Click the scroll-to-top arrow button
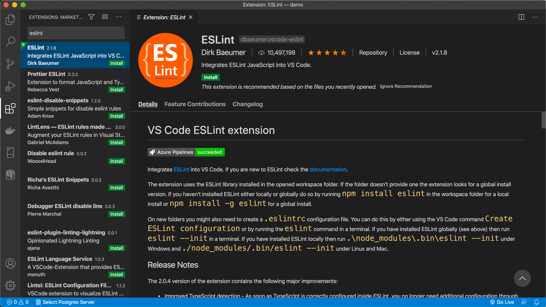The width and height of the screenshot is (546, 307). 522,278
